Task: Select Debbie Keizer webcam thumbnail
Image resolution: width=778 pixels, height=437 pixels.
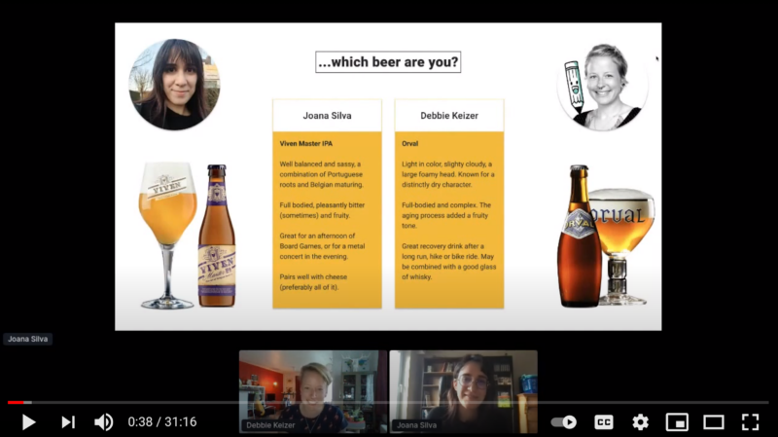Action: click(x=313, y=391)
